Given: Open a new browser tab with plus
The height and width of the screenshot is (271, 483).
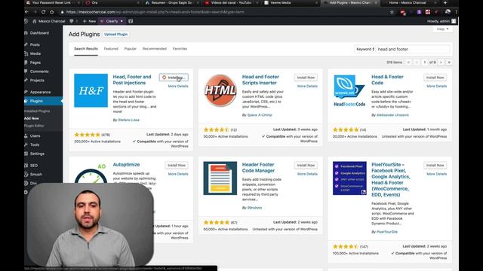Looking at the screenshot, I should coord(445,3).
